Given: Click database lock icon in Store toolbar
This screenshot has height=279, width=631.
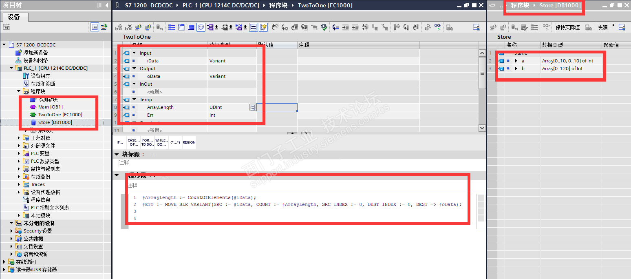Looking at the screenshot, I should 588,27.
